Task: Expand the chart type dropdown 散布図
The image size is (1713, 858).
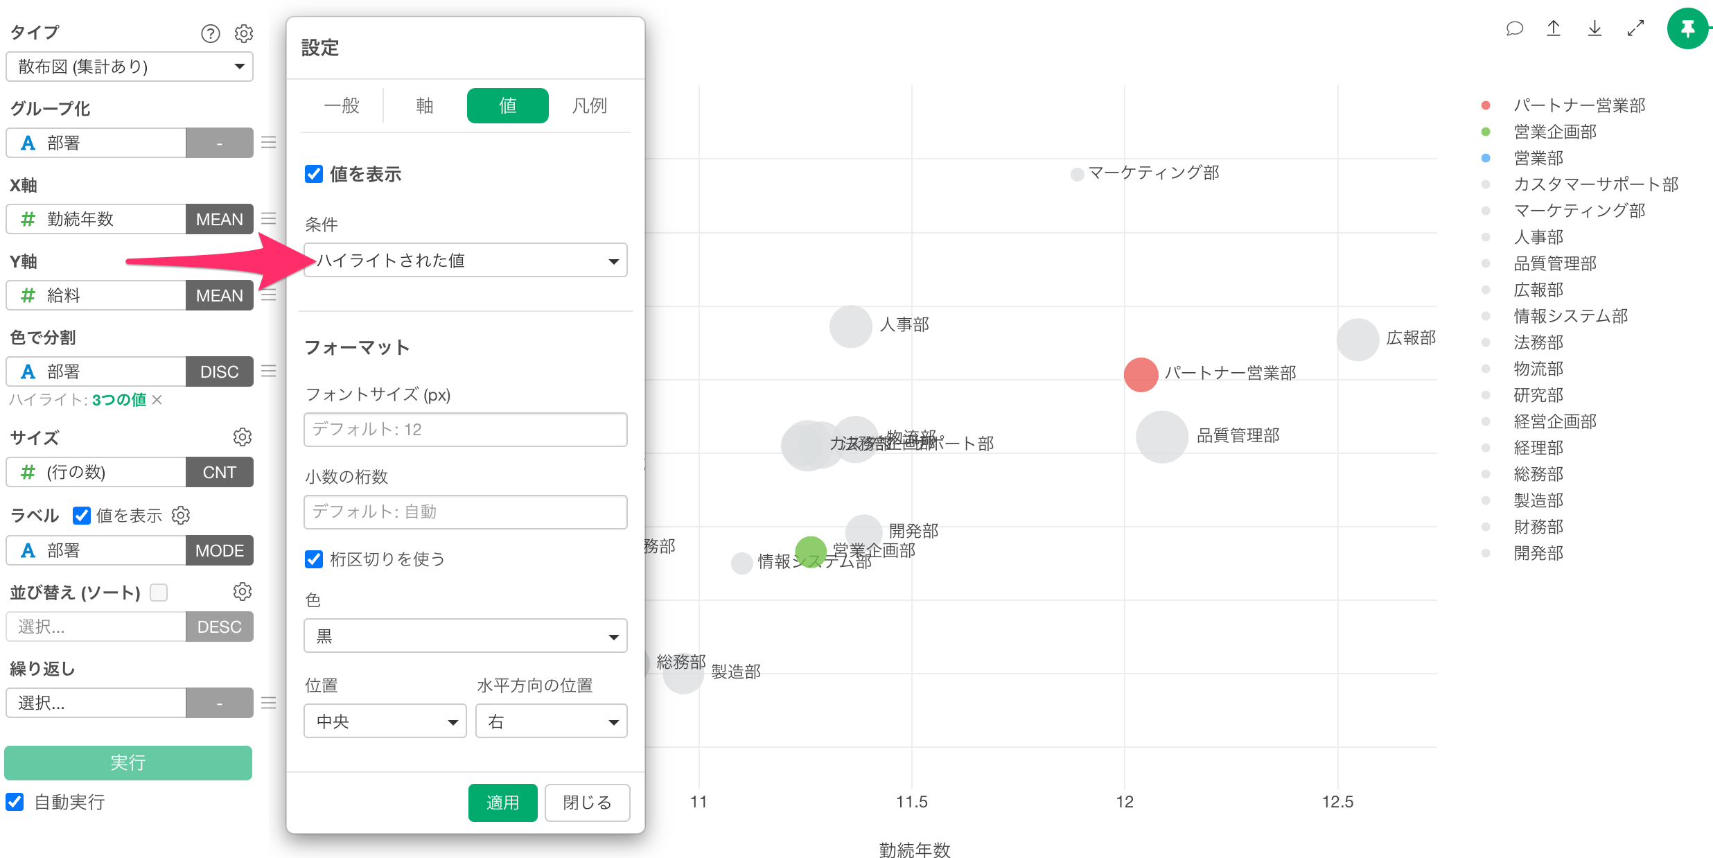Action: coord(130,67)
